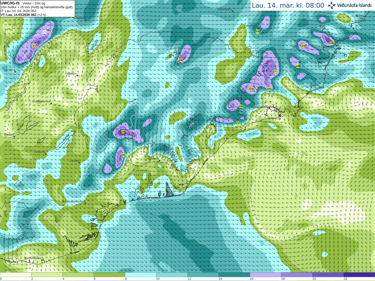Viewport: 375px width, 281px height.
Task: Click the Laufbali station label
Action: pyautogui.click(x=74, y=161)
